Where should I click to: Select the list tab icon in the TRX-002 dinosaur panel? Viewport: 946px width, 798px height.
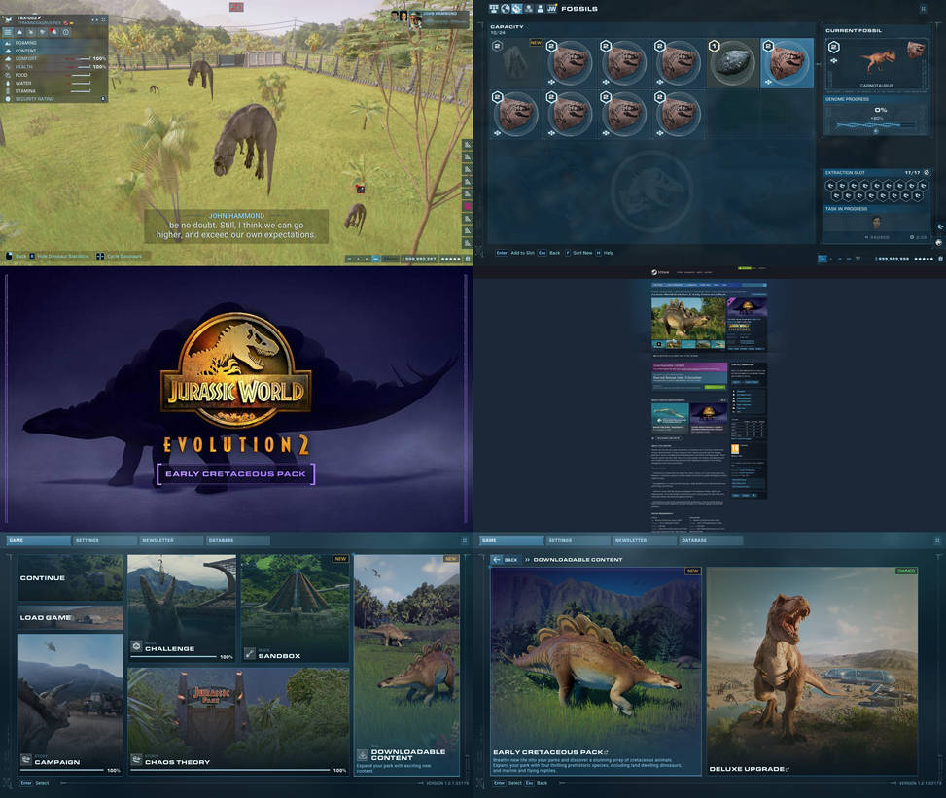(9, 32)
